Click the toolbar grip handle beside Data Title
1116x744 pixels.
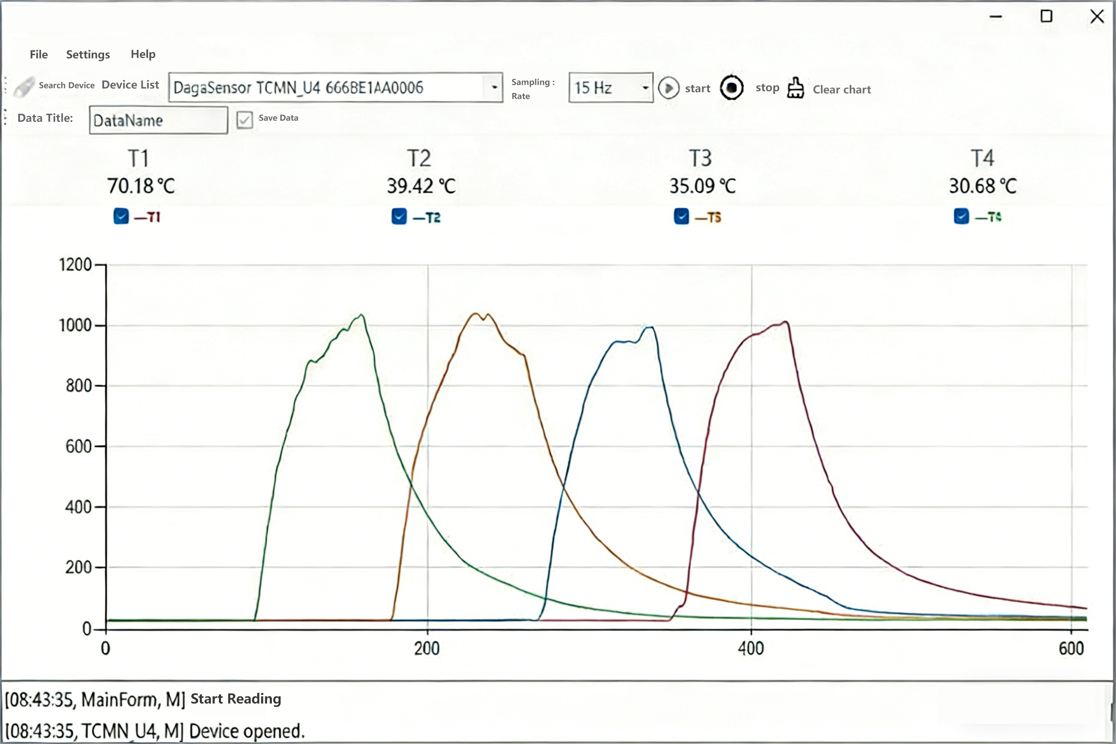point(5,117)
